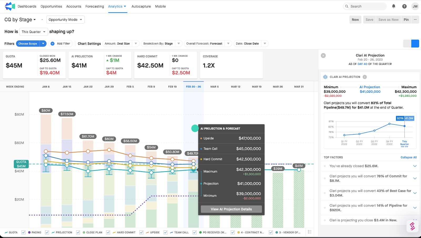Screen dimensions: 421x238
Task: Click the teal 3 - VENDOR legend dot
Action: pos(277,232)
